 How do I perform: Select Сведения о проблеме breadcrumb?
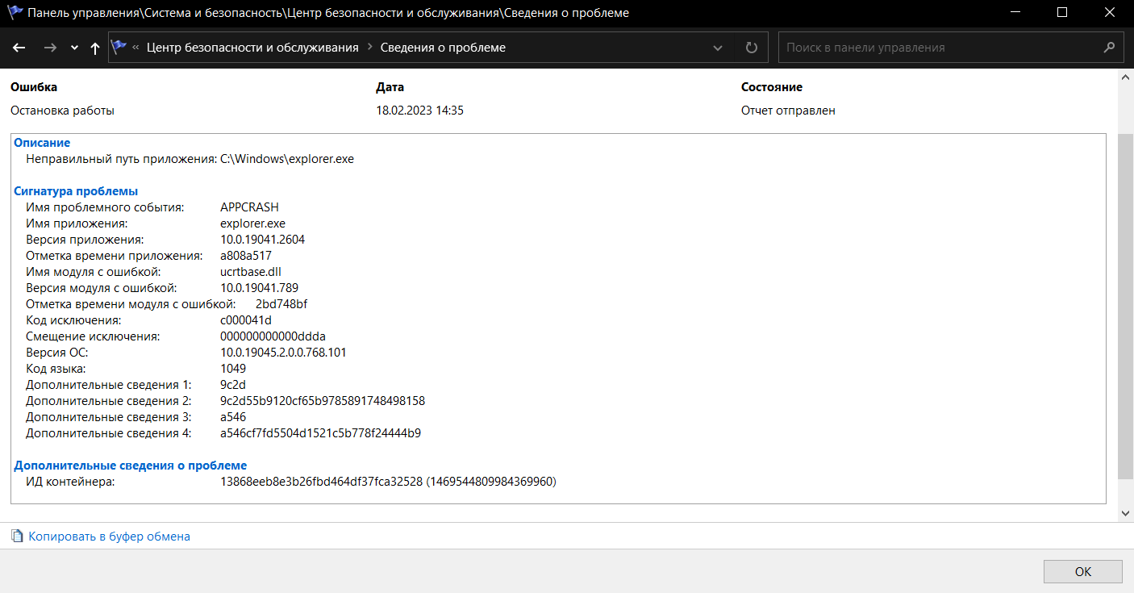tap(443, 48)
